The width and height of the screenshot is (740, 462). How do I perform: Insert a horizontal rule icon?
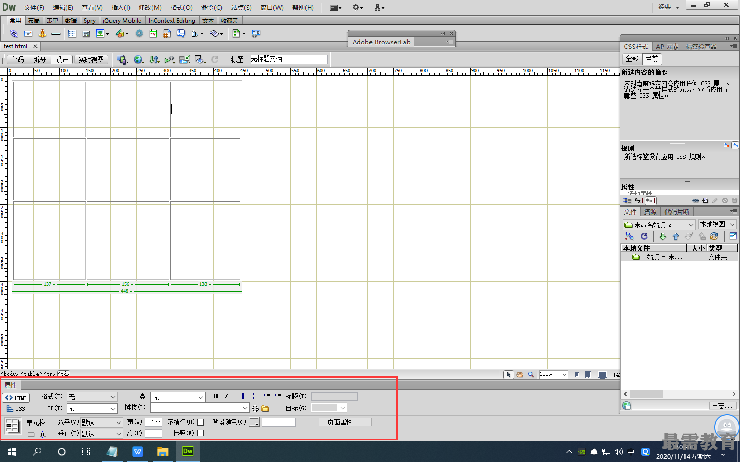[56, 34]
